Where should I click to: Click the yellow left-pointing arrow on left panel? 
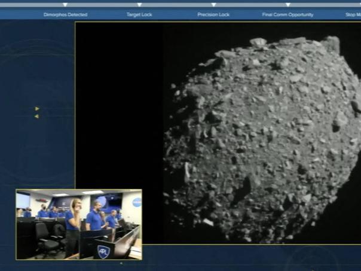pyautogui.click(x=36, y=116)
